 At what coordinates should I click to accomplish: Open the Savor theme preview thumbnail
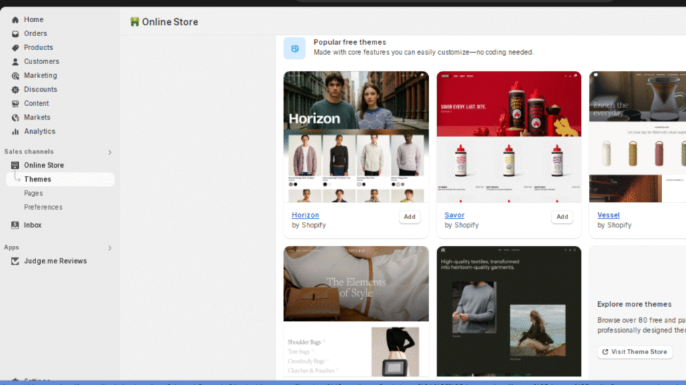509,137
